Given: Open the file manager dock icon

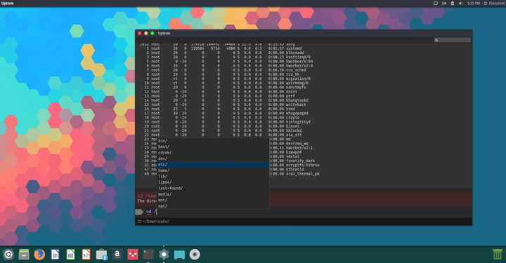Looking at the screenshot, I should (24, 255).
